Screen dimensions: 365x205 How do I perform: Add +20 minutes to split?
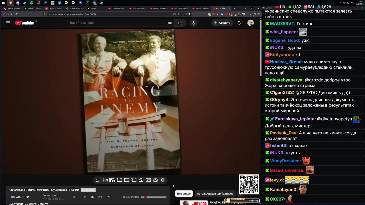point(108,197)
